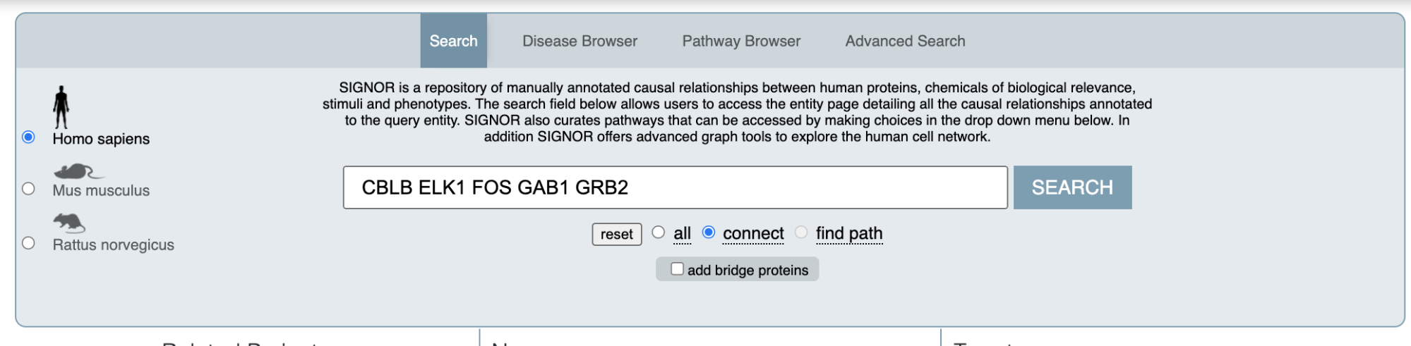1411x346 pixels.
Task: Click the mouse silhouette icon
Action: tap(79, 171)
